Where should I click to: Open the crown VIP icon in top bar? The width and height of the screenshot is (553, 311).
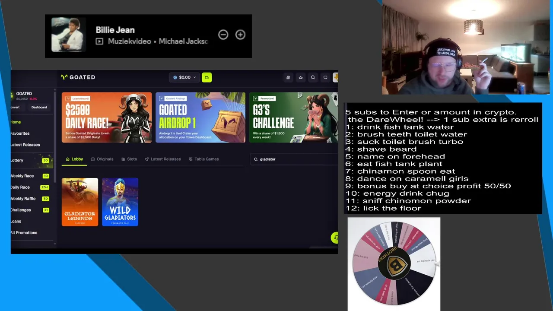(301, 77)
